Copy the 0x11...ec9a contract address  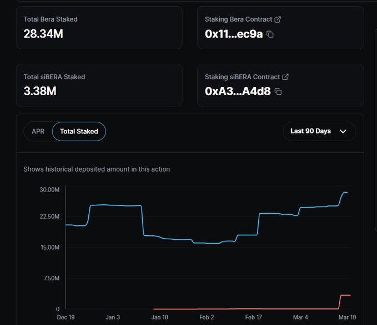click(x=270, y=34)
